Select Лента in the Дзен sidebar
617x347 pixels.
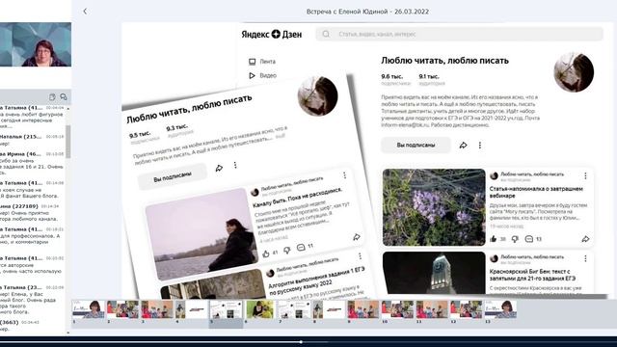coord(268,62)
